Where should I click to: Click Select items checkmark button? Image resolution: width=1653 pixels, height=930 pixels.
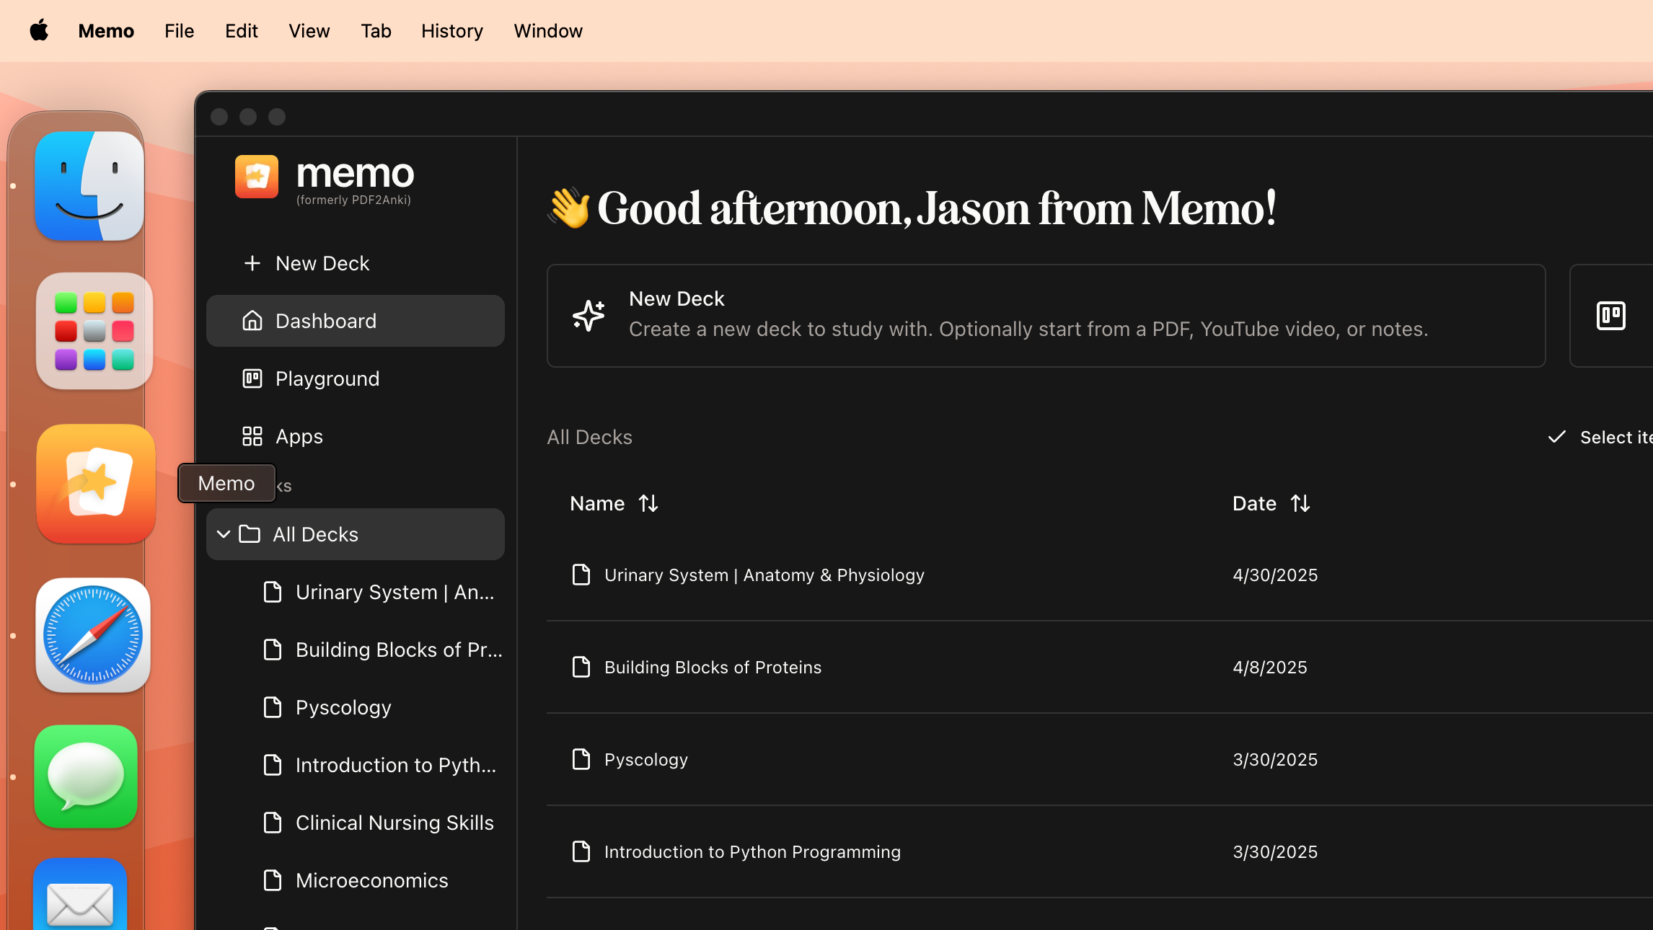click(x=1600, y=437)
